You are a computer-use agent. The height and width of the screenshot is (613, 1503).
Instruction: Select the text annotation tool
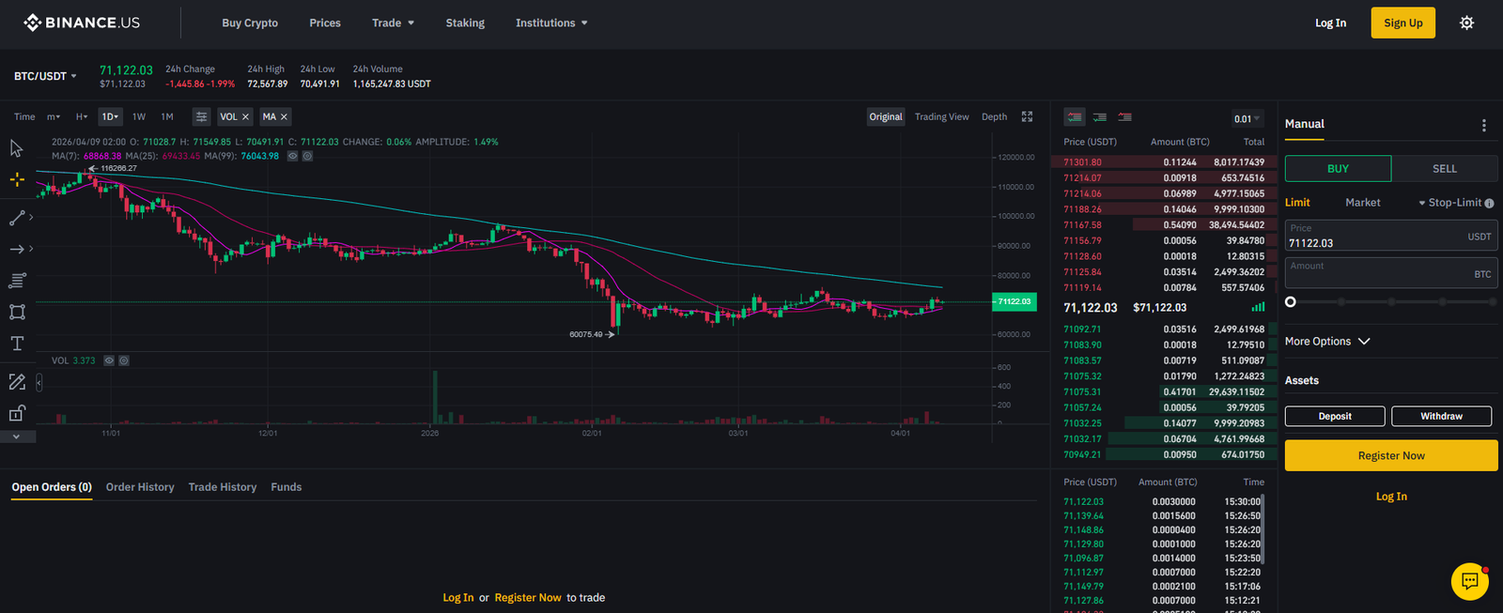click(17, 344)
